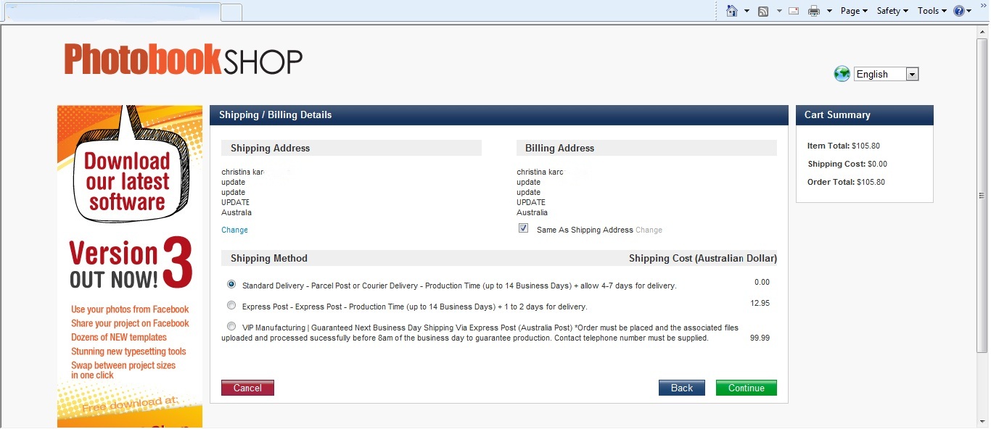Click the 99.99 VIP Manufacturing cost
Viewport: 991px width, 429px height.
tap(760, 338)
